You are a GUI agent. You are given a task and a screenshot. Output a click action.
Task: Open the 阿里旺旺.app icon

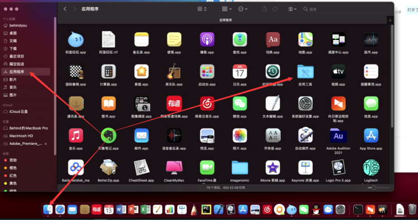(x=76, y=39)
